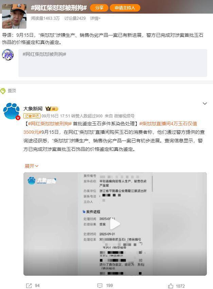Click into the post compose text box
Image resolution: width=213 pixels, height=289 pixels.
coord(113,63)
